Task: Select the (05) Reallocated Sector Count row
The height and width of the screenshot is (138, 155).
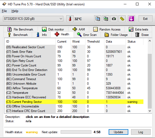Action: 75,47
